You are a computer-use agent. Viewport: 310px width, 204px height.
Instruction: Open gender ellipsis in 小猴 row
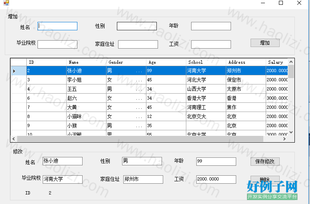[x=139, y=126]
